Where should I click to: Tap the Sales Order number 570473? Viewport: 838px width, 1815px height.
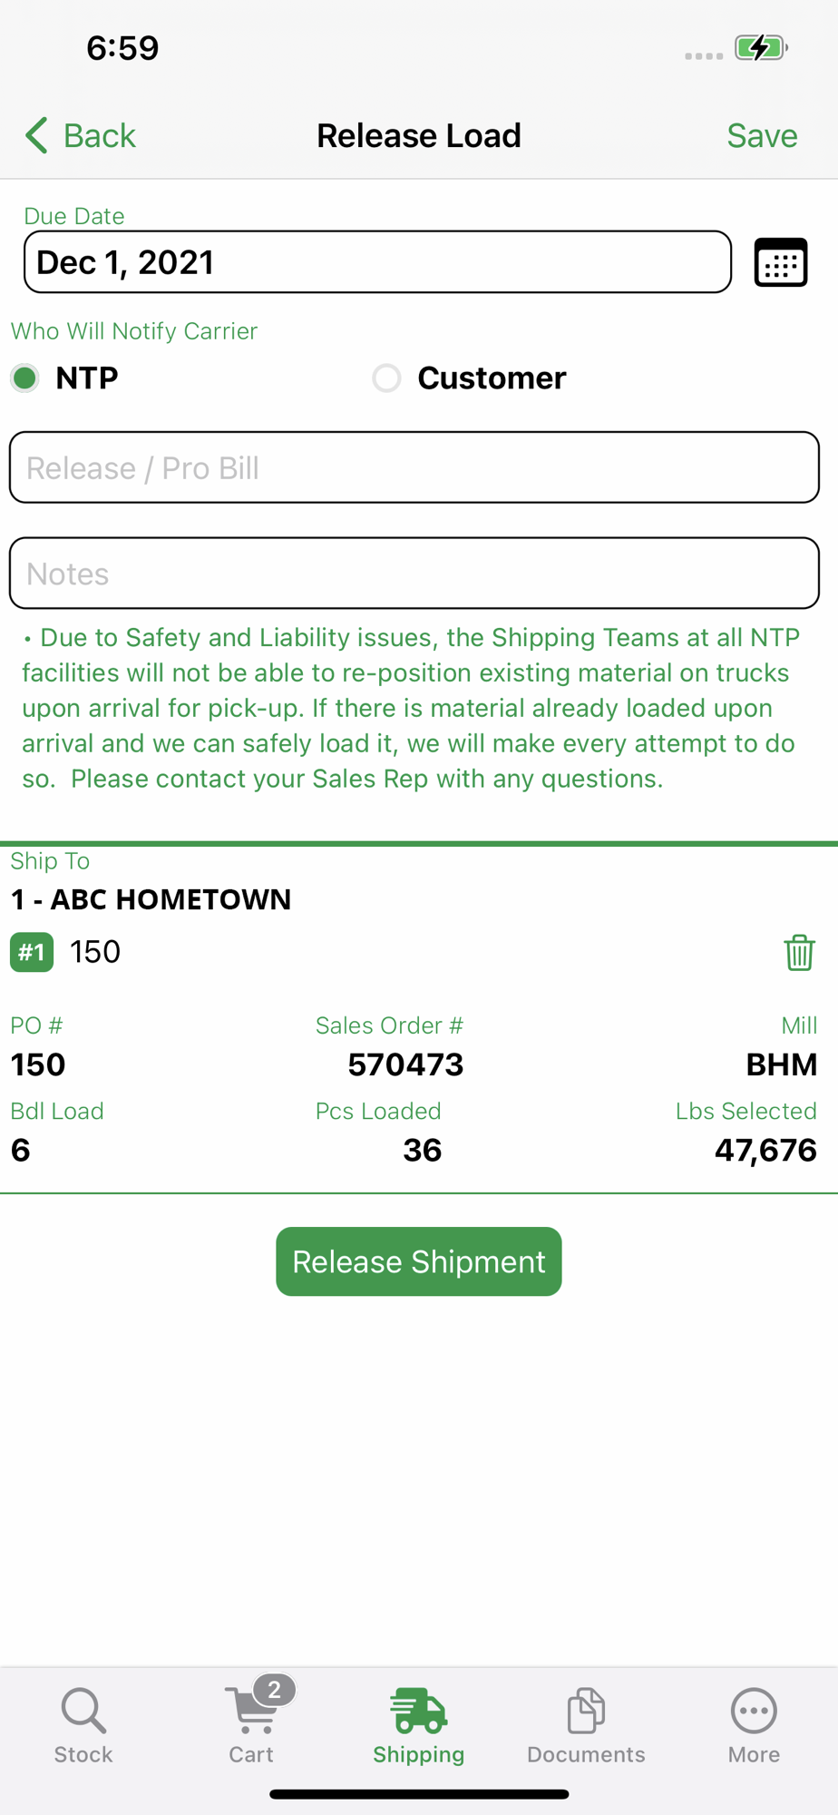pos(405,1064)
